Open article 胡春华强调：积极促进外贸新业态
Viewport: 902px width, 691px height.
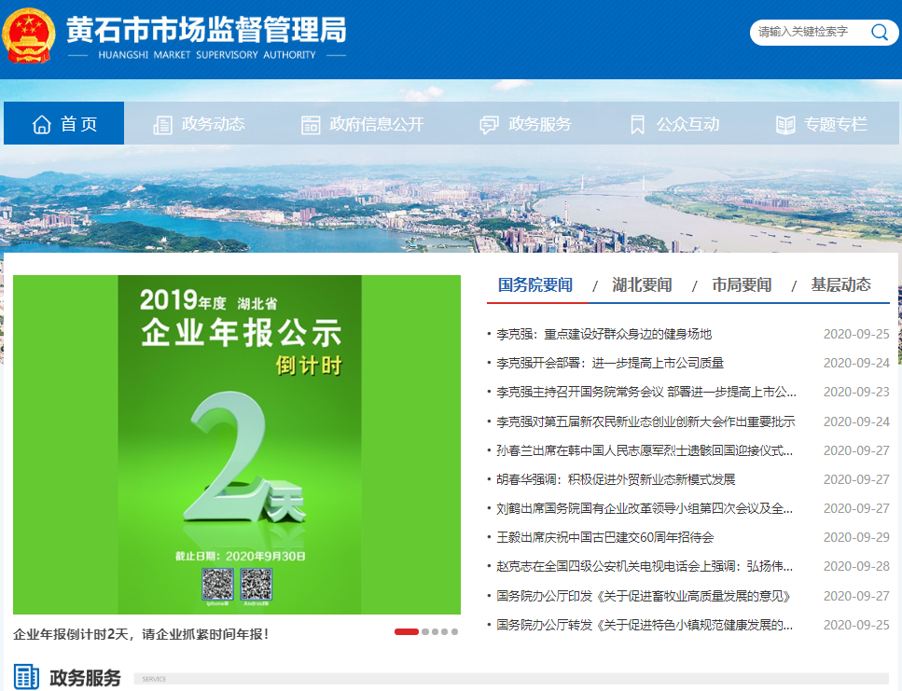click(x=616, y=479)
